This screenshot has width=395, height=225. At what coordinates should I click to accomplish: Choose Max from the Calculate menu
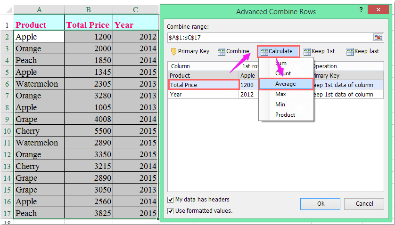280,94
